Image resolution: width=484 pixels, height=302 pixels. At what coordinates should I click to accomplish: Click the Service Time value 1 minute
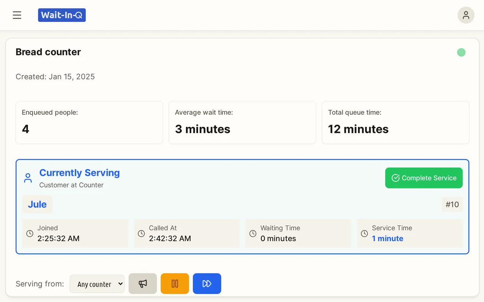tap(388, 239)
